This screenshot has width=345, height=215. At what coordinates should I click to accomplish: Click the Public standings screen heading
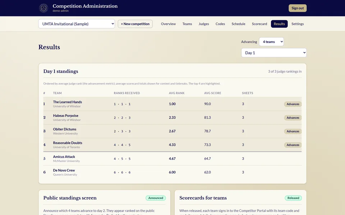tap(70, 198)
